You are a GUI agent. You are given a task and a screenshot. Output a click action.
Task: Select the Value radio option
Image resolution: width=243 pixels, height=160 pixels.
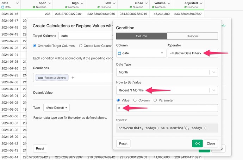[118, 100]
